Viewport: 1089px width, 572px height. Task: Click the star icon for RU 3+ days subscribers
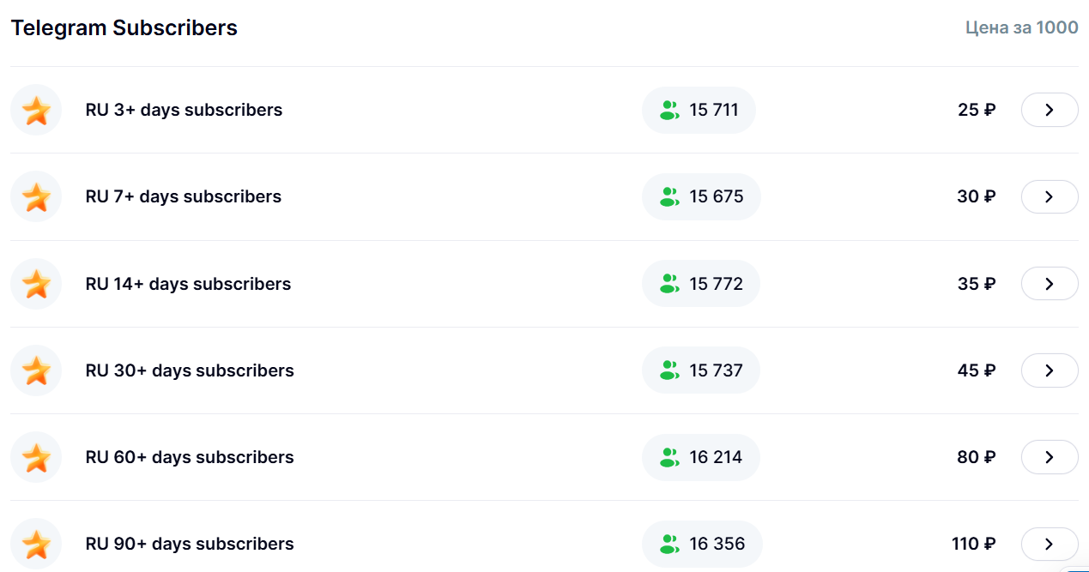click(36, 111)
